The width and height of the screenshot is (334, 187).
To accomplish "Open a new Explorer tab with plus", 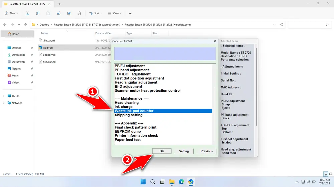I will pos(59,4).
